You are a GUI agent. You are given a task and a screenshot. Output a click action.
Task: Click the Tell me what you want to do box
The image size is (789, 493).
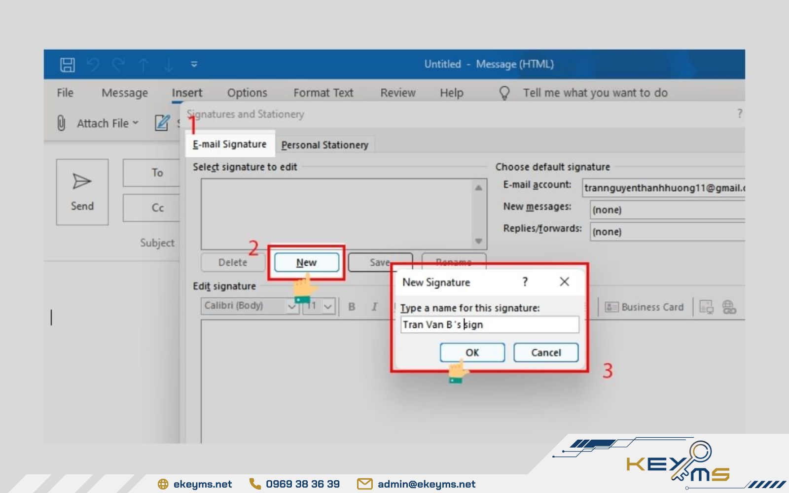click(595, 93)
